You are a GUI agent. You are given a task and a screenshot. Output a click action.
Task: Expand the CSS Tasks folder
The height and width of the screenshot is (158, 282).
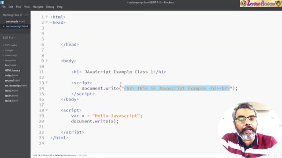[10, 45]
